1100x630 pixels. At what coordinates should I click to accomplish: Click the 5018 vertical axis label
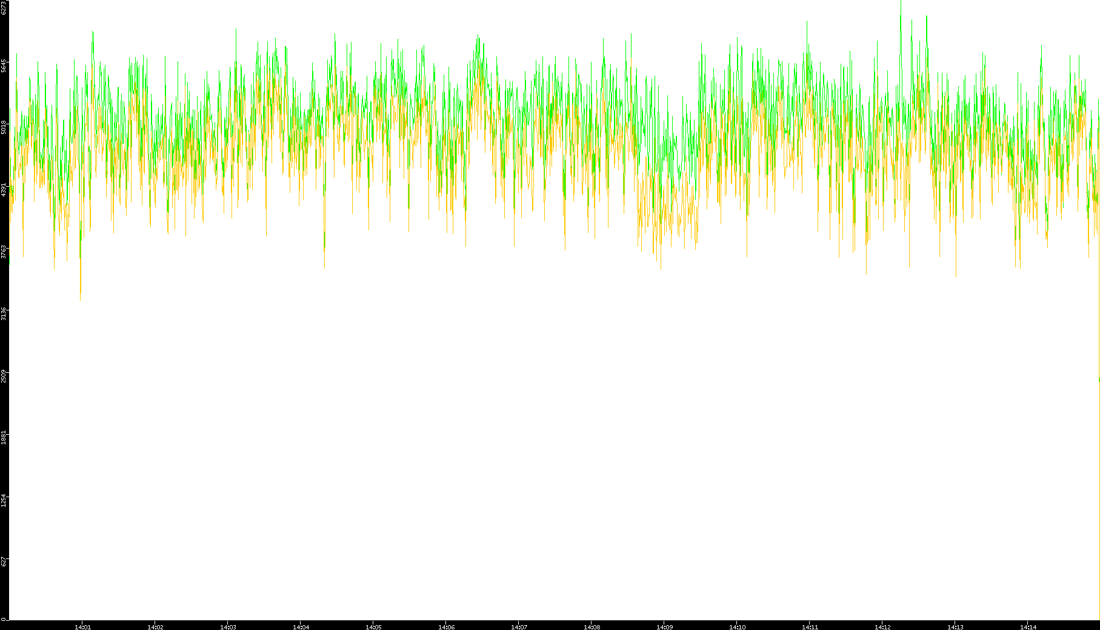coord(4,127)
